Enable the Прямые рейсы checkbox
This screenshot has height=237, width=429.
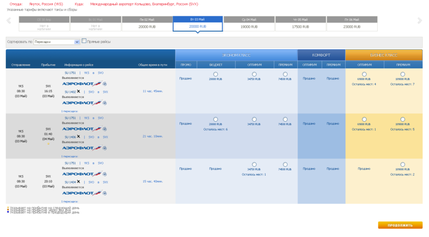pos(84,41)
